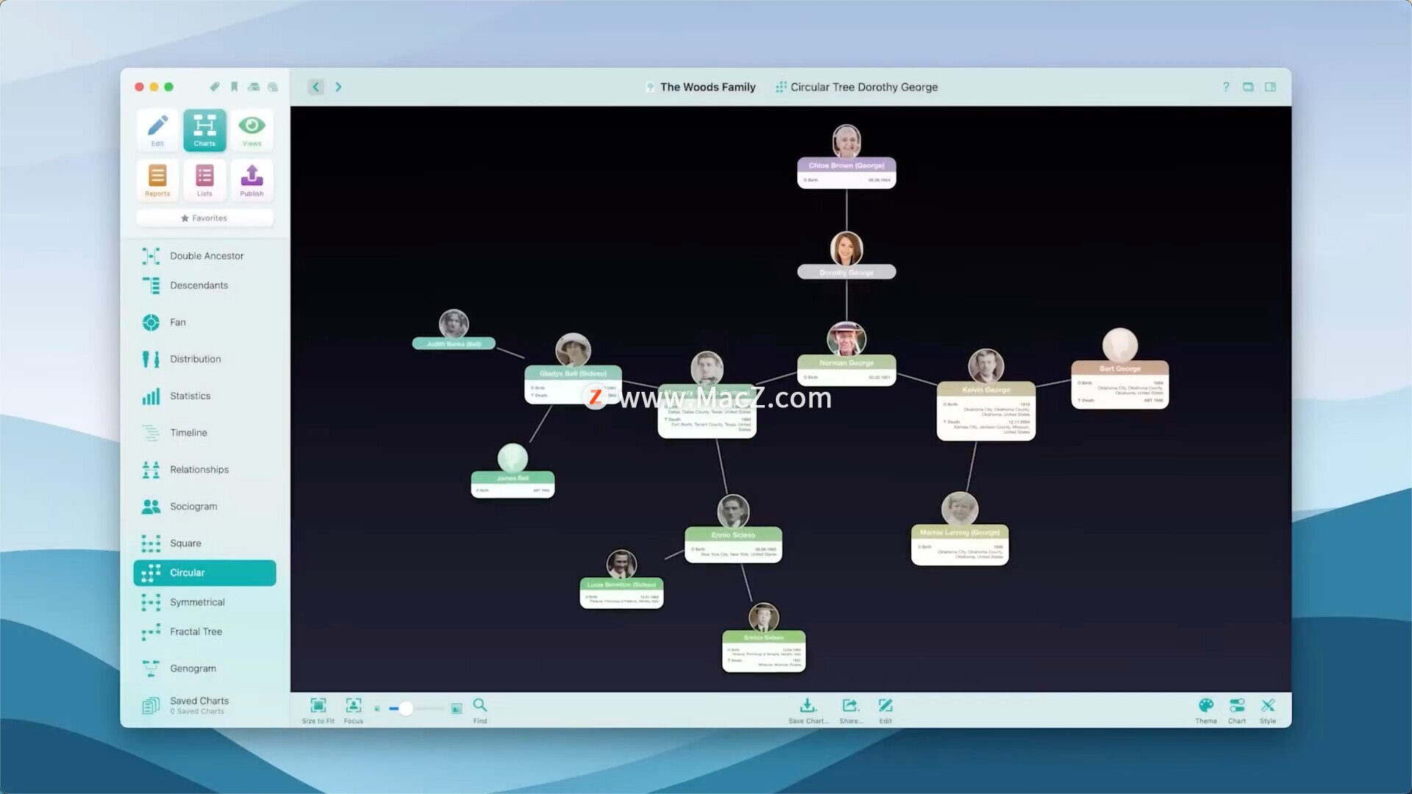The height and width of the screenshot is (794, 1412).
Task: Open help question mark icon
Action: pos(1226,87)
